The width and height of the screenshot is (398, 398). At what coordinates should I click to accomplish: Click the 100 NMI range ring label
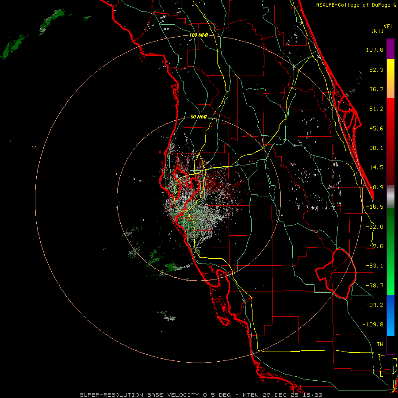click(x=199, y=35)
